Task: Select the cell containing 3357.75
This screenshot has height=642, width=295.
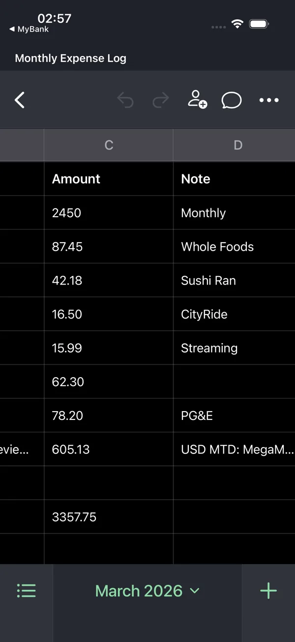Action: [109, 517]
